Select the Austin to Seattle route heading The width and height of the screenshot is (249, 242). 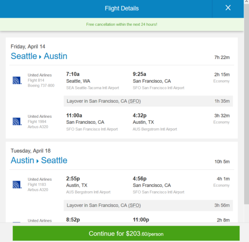[x=39, y=160]
